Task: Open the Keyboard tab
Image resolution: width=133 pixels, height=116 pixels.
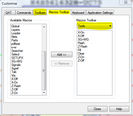Action: (x=78, y=13)
